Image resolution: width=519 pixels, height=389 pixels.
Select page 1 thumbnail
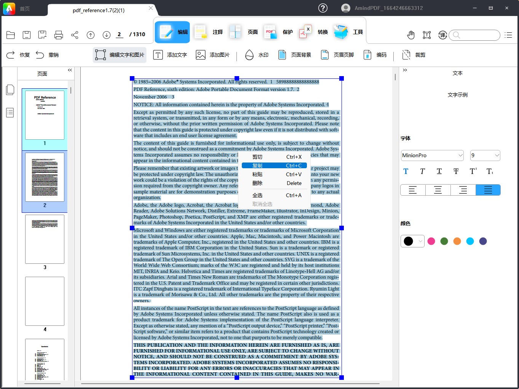45,115
